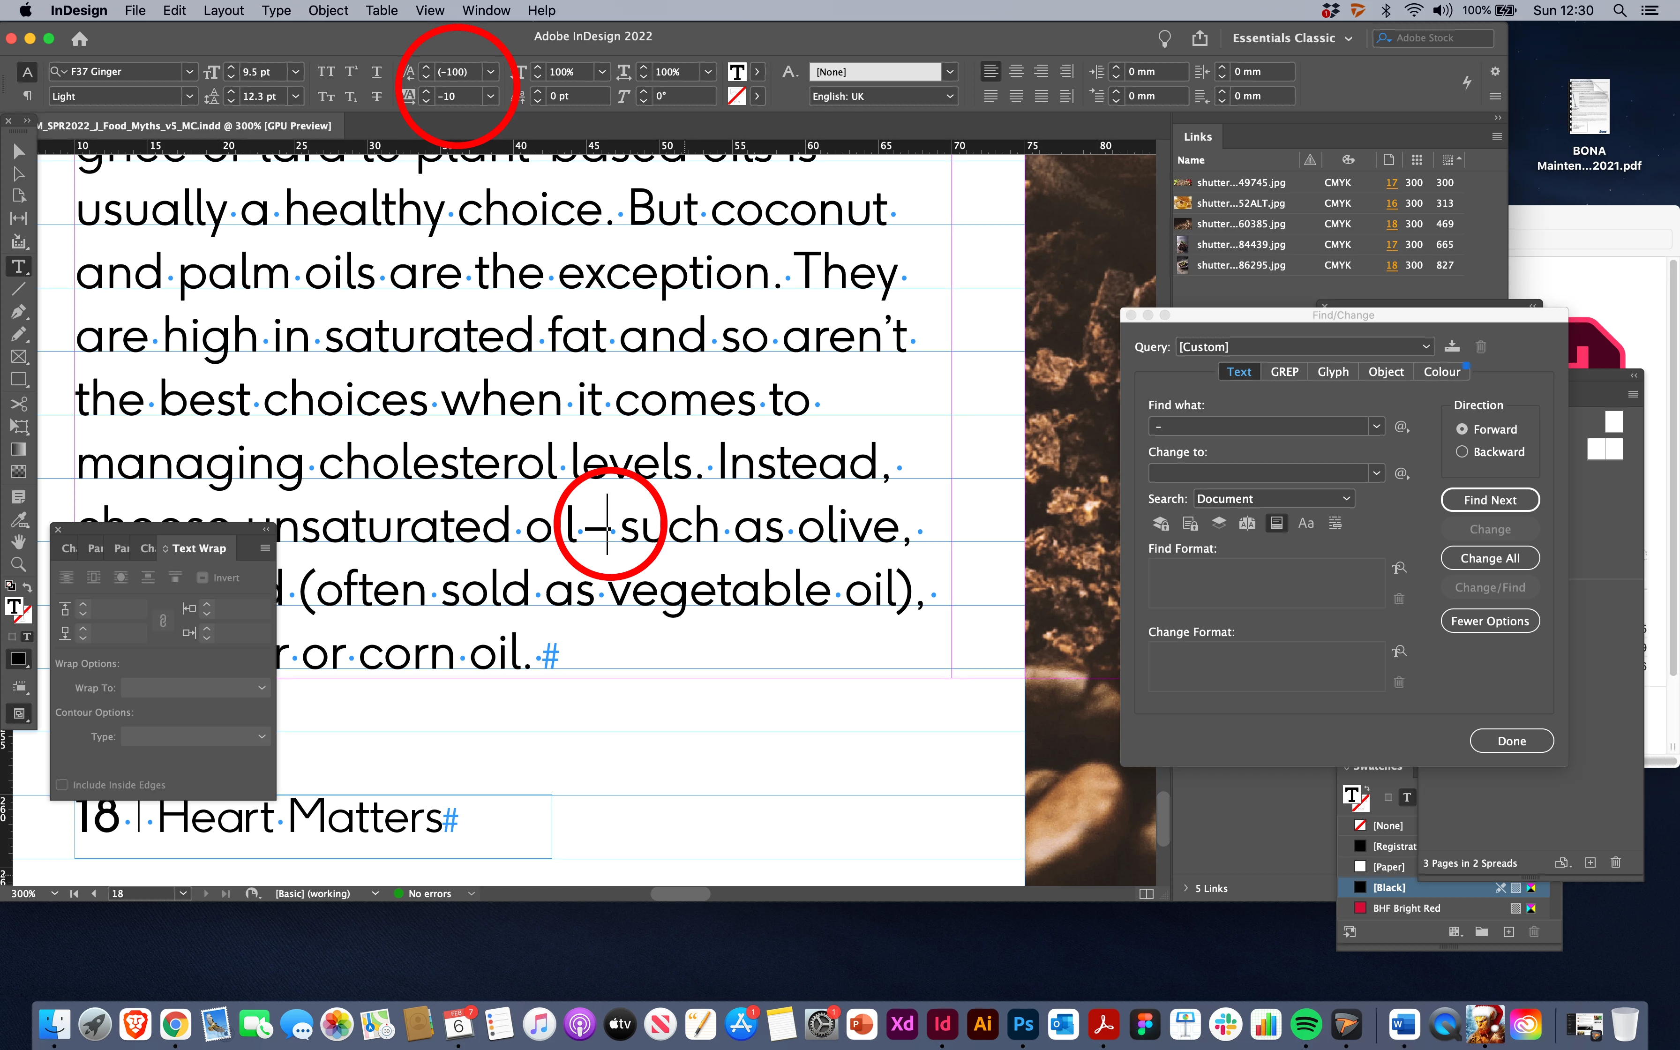The width and height of the screenshot is (1680, 1050).
Task: Click the Done button
Action: click(1511, 741)
